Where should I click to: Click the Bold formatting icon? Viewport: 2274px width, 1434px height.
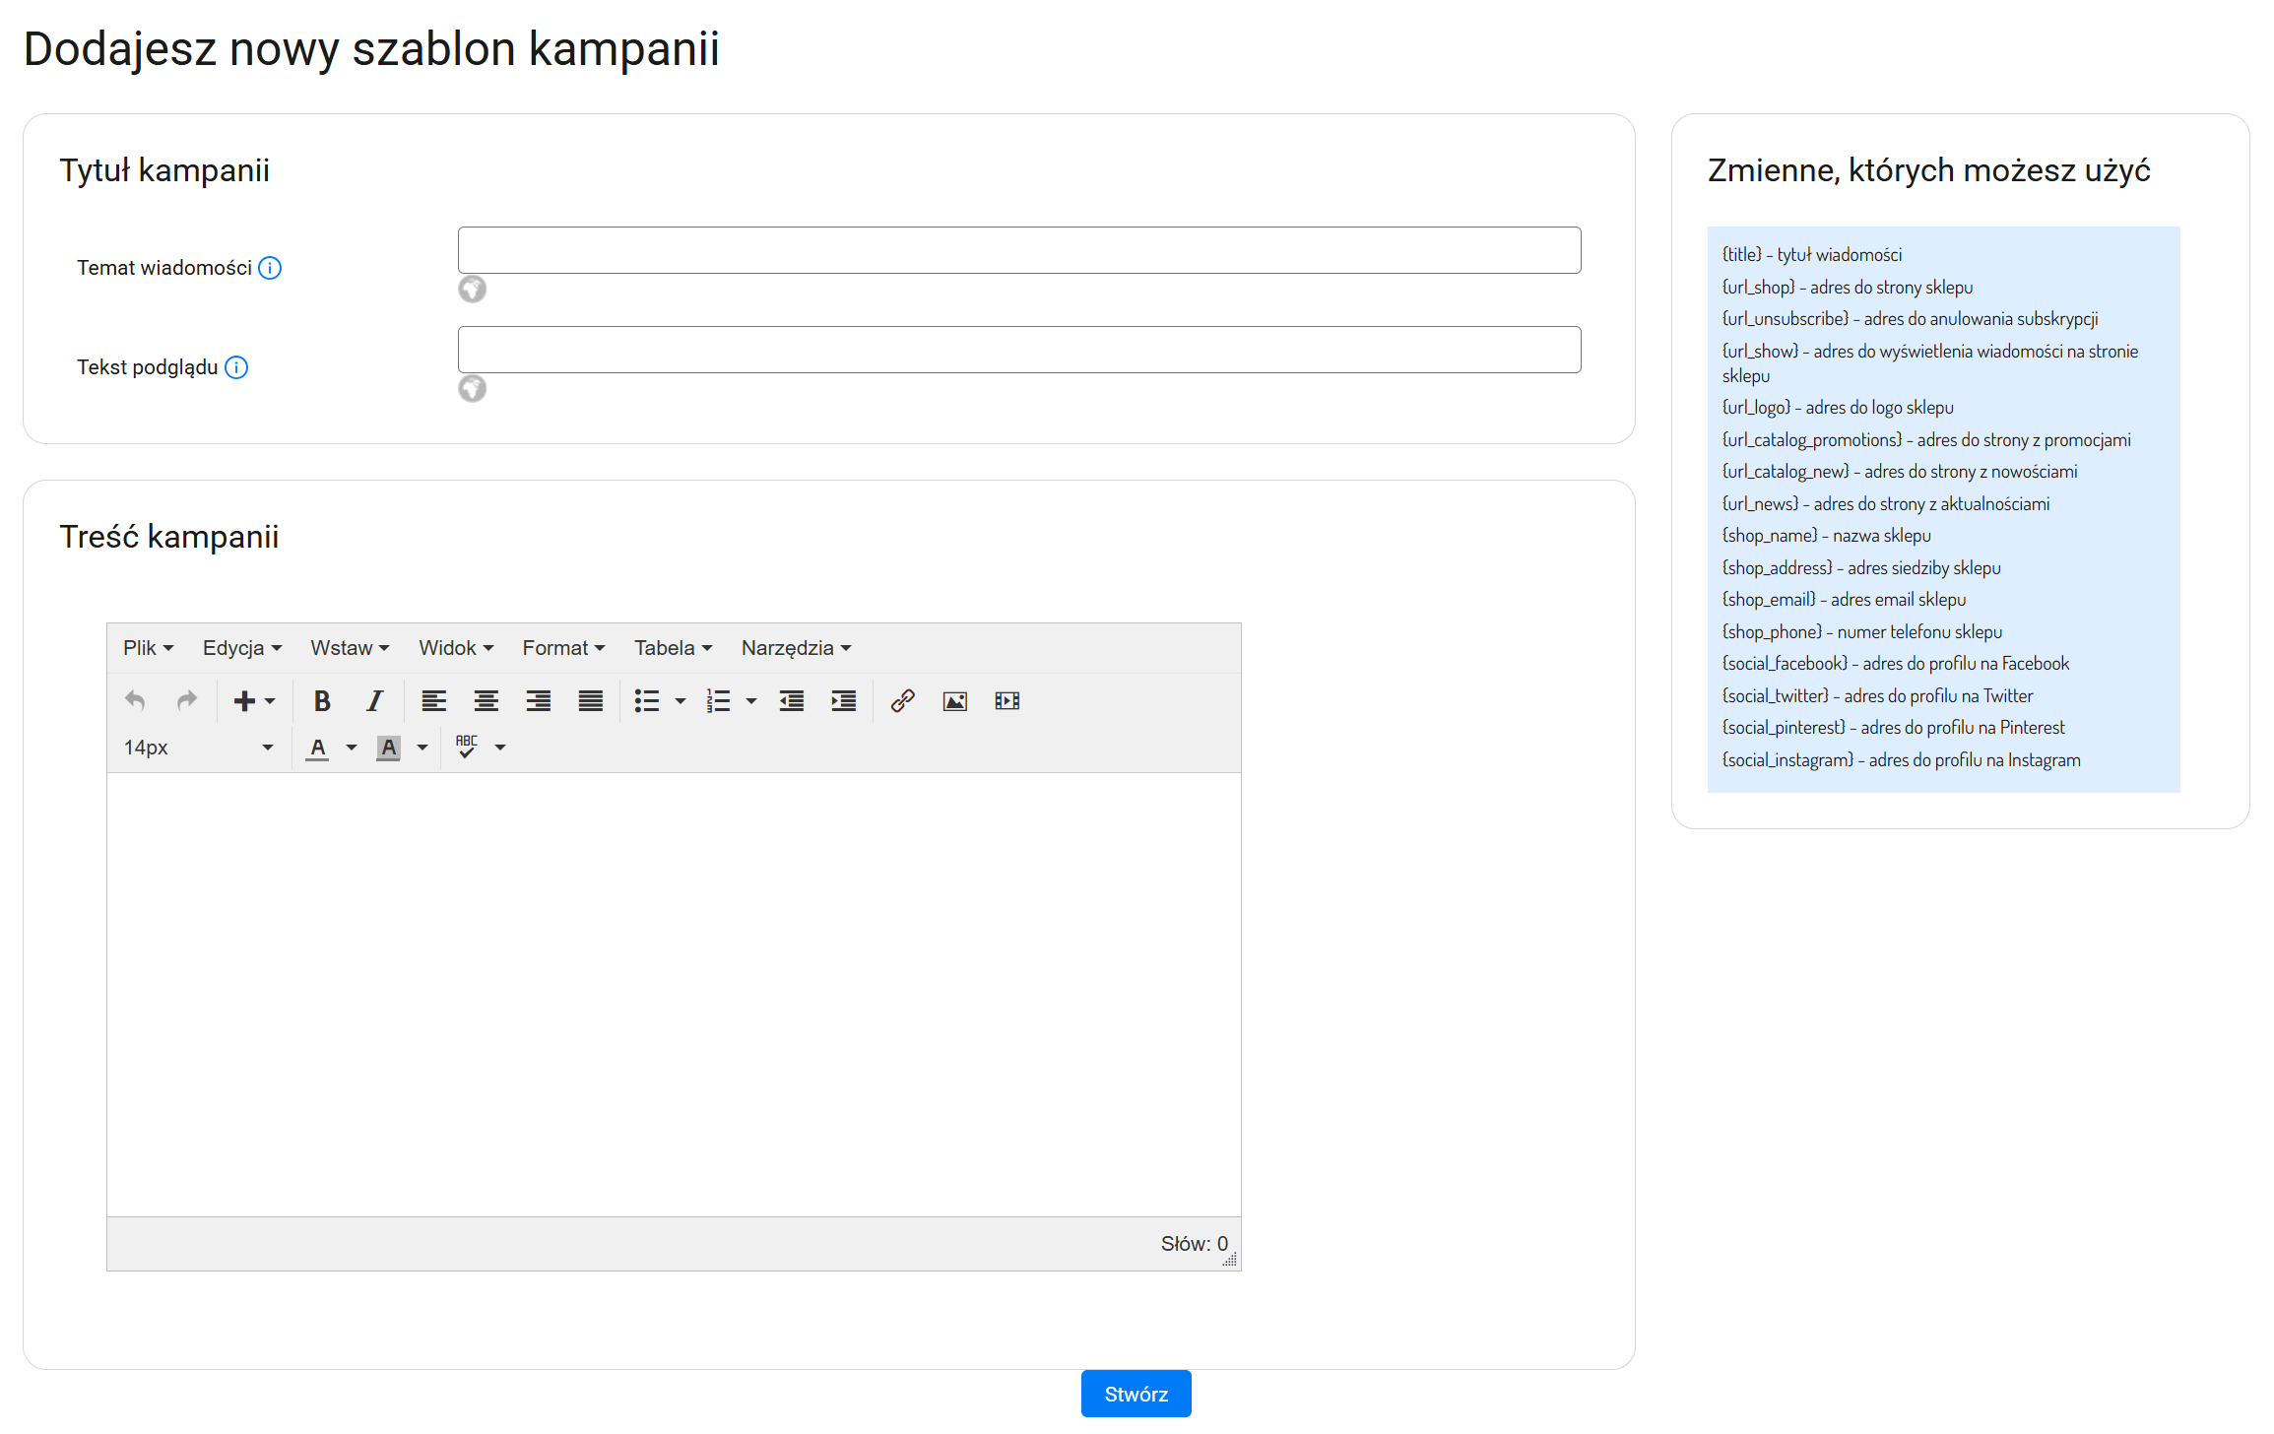pyautogui.click(x=321, y=701)
